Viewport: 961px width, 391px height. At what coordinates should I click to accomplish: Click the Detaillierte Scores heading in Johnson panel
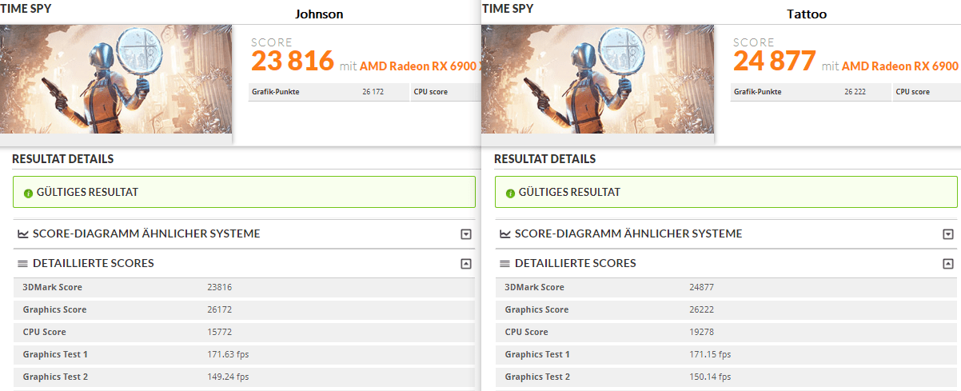click(x=94, y=263)
